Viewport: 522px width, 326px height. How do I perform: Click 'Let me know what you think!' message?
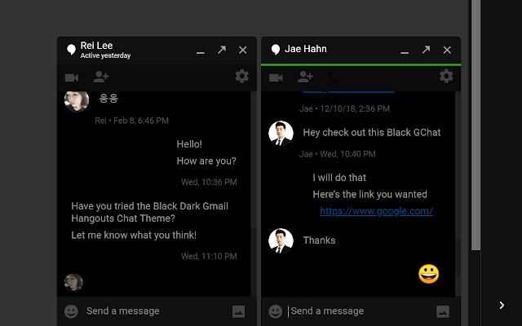[134, 236]
